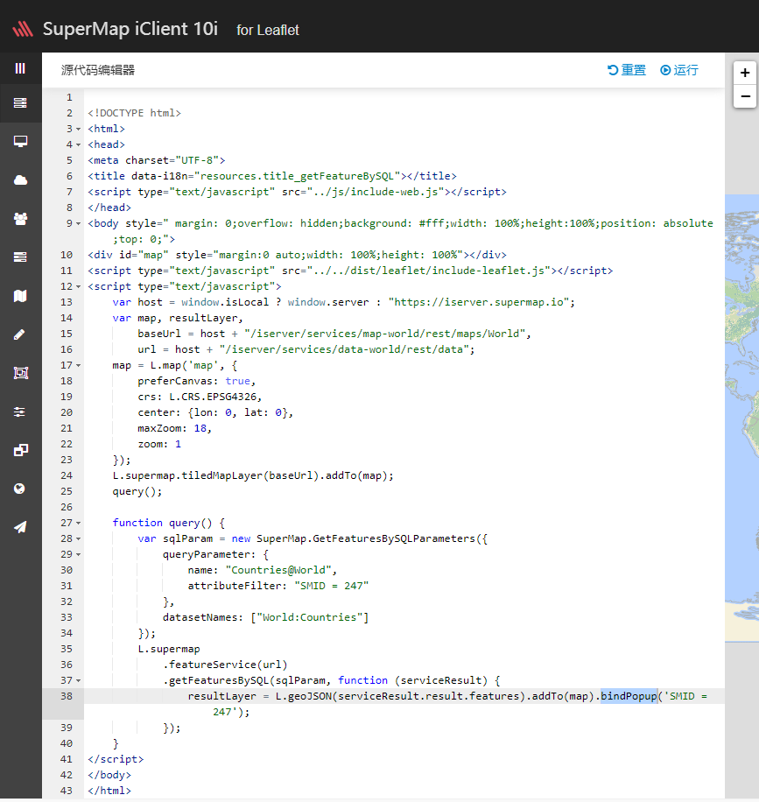Open the pencil edit sidebar icon
The image size is (759, 802).
point(20,334)
